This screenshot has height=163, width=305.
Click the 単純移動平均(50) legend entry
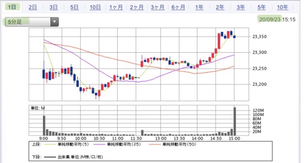[179, 144]
